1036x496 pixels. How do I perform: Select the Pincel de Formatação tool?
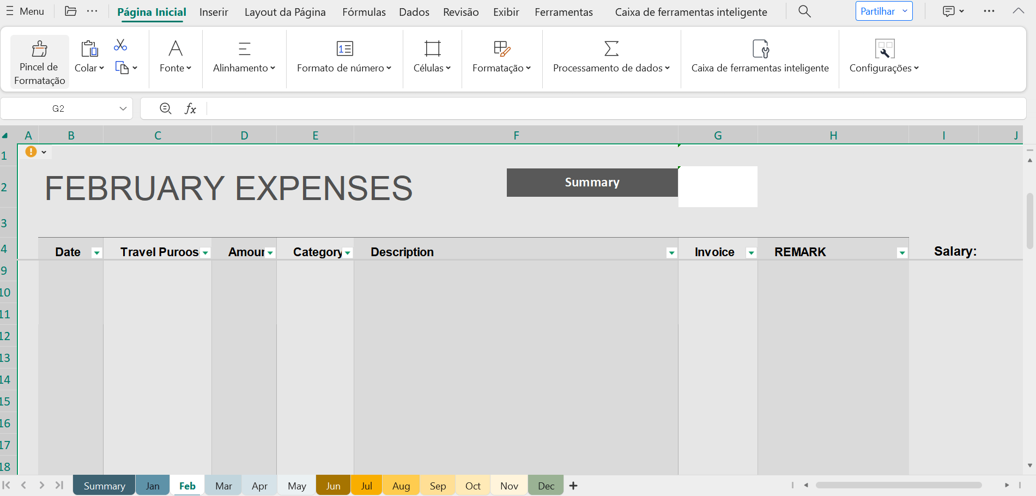[x=39, y=60]
